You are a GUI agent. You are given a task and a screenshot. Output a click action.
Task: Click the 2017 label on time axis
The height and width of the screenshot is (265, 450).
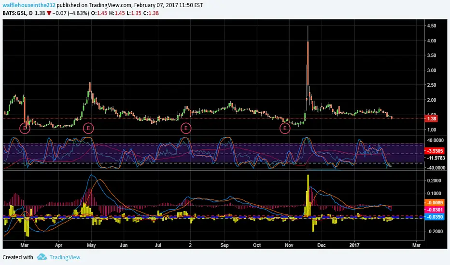click(x=354, y=245)
